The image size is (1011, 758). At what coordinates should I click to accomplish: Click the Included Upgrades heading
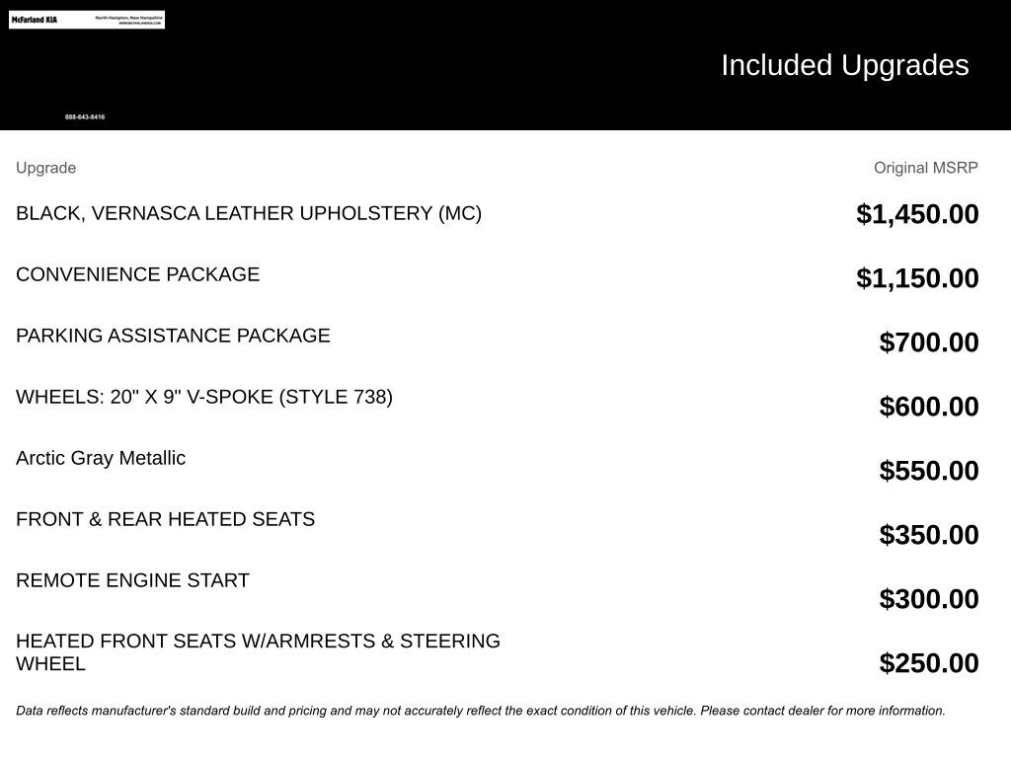844,65
